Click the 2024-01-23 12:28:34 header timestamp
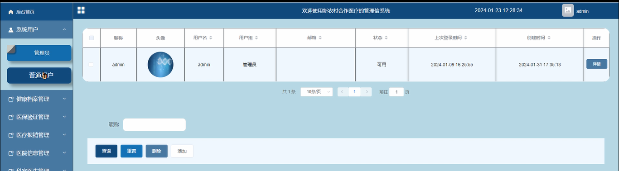The height and width of the screenshot is (171, 619). (x=498, y=10)
